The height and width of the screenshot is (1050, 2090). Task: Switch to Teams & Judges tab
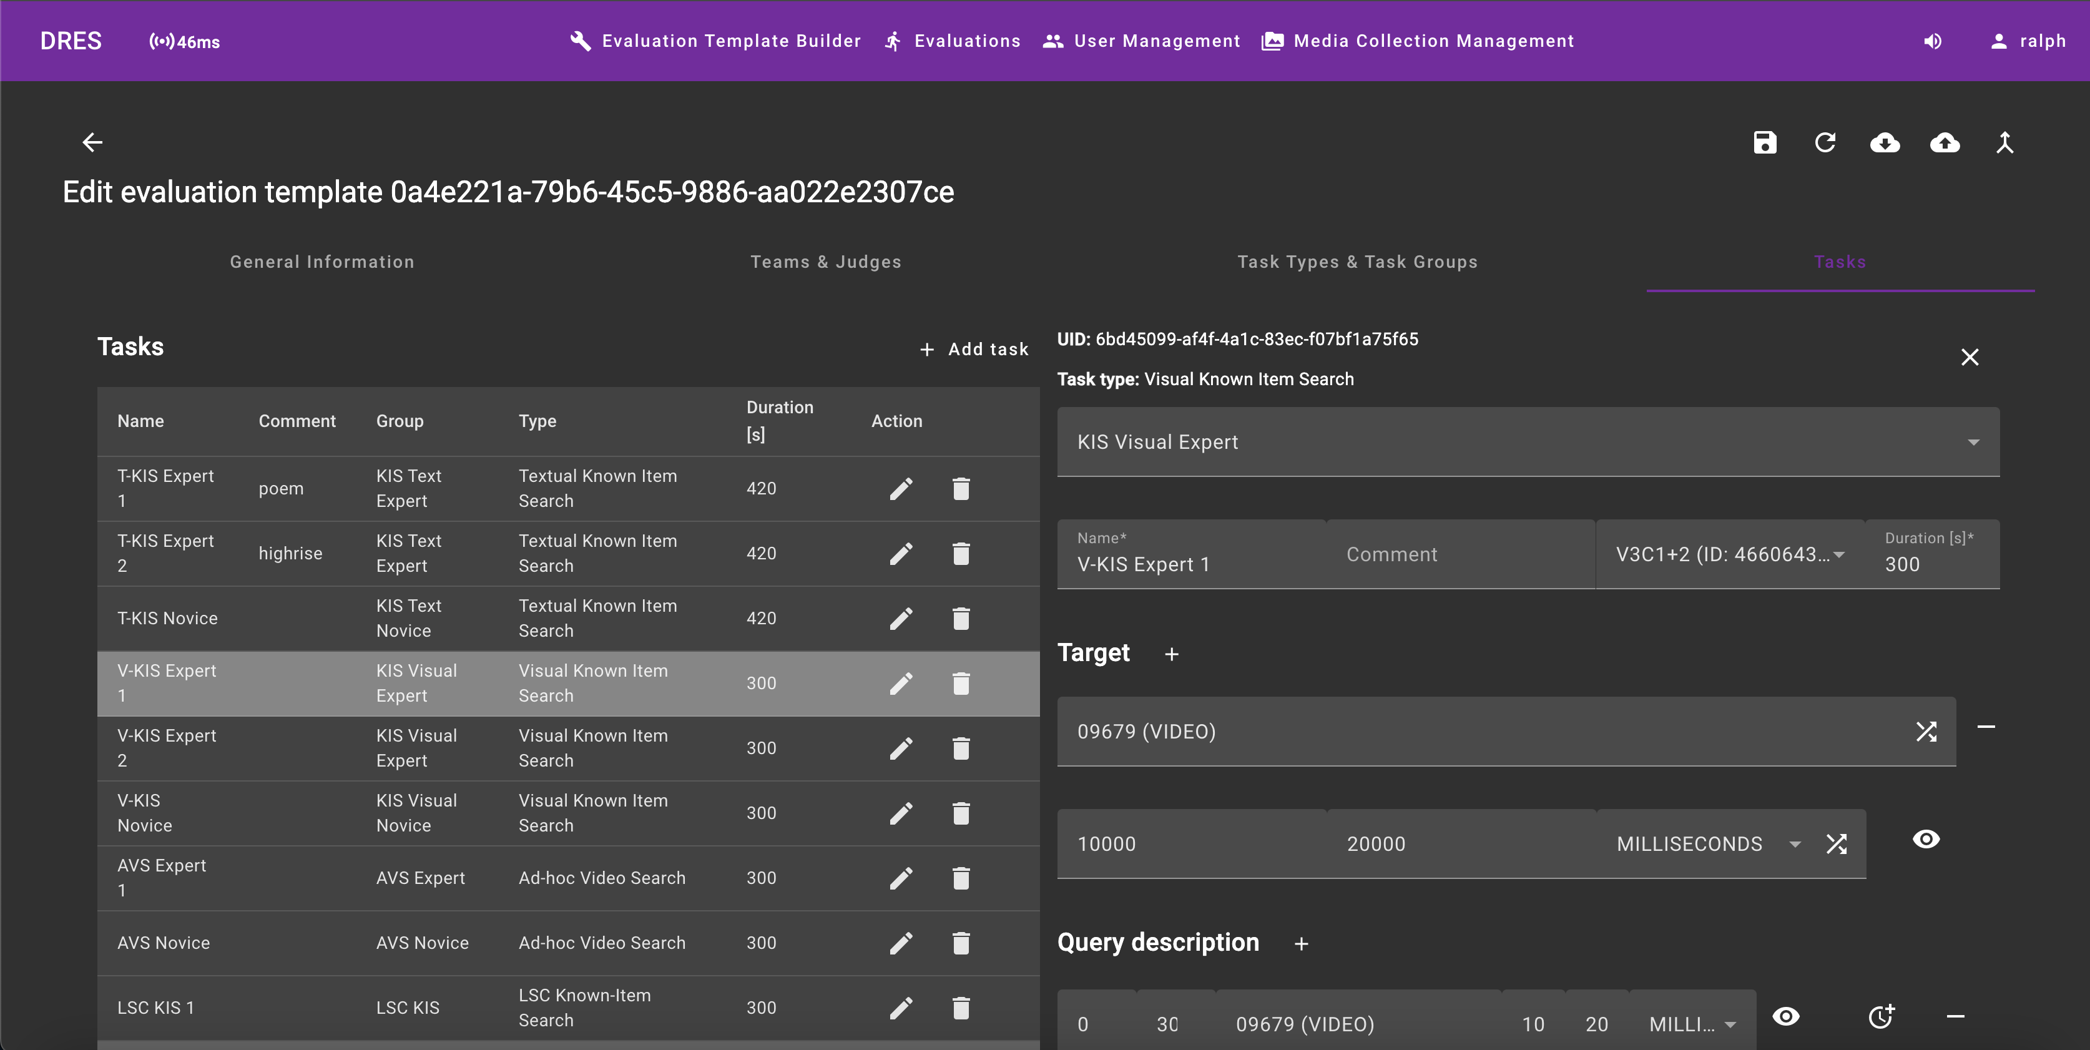pos(825,262)
